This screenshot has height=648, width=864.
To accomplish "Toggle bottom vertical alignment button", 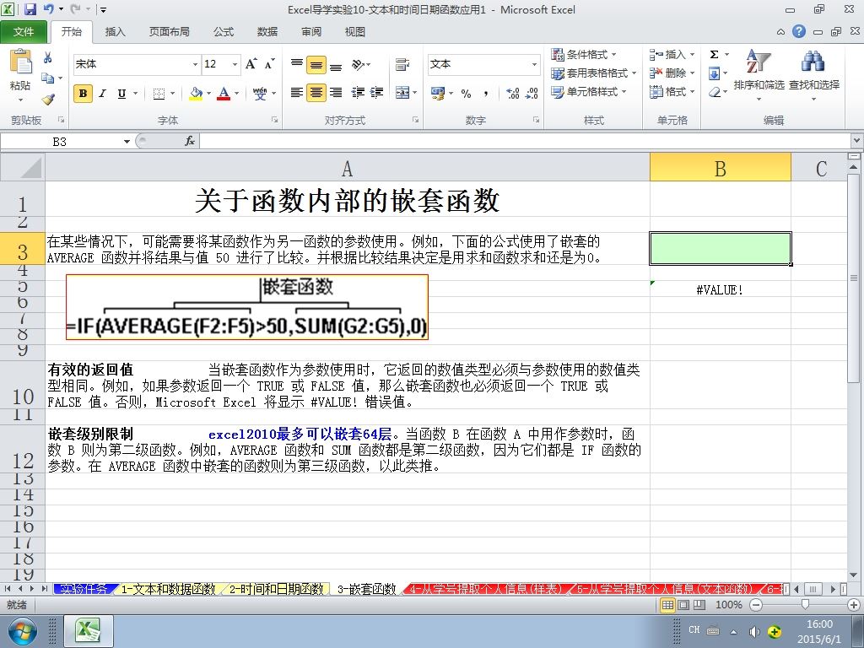I will point(336,65).
